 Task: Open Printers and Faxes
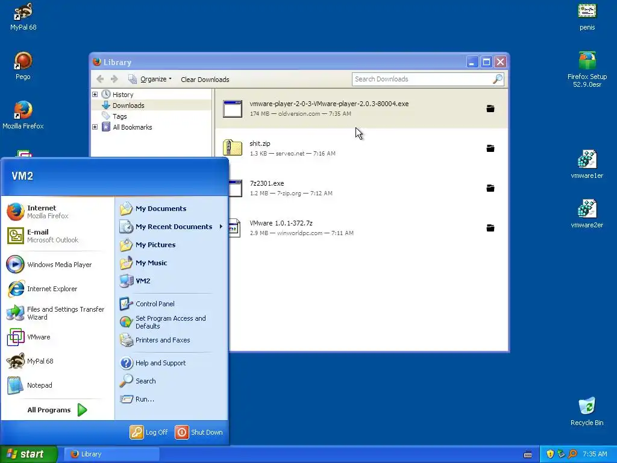click(x=171, y=340)
